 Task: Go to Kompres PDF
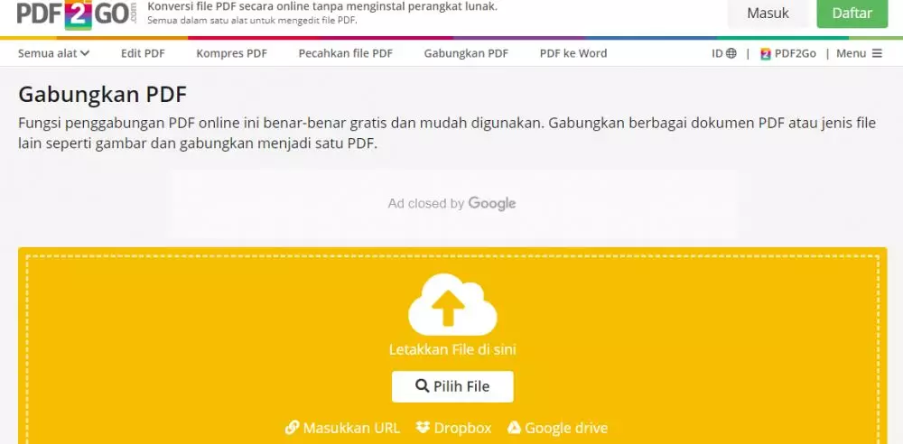pyautogui.click(x=231, y=53)
